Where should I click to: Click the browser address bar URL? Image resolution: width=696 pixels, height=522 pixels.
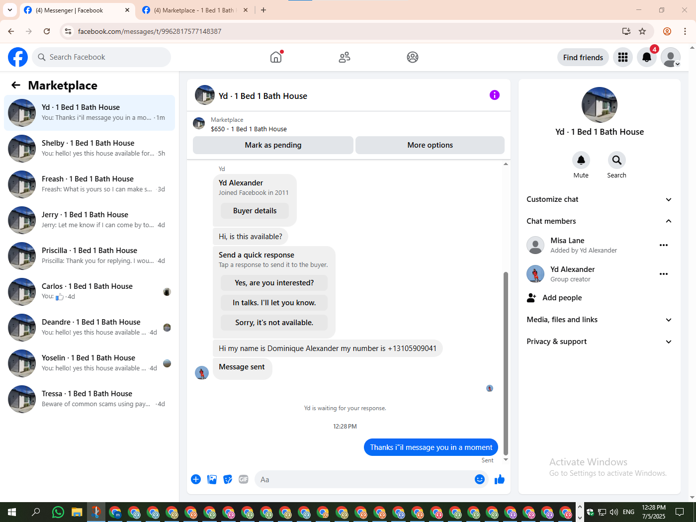coord(150,31)
